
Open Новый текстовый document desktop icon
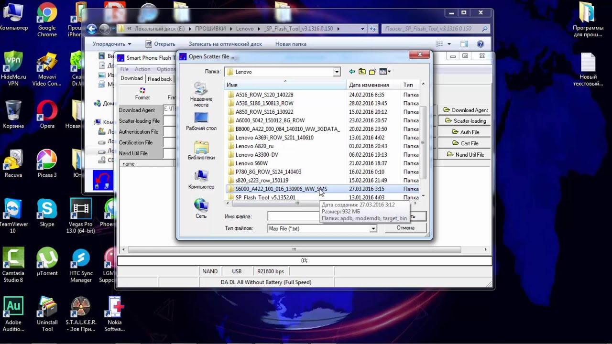(588, 69)
